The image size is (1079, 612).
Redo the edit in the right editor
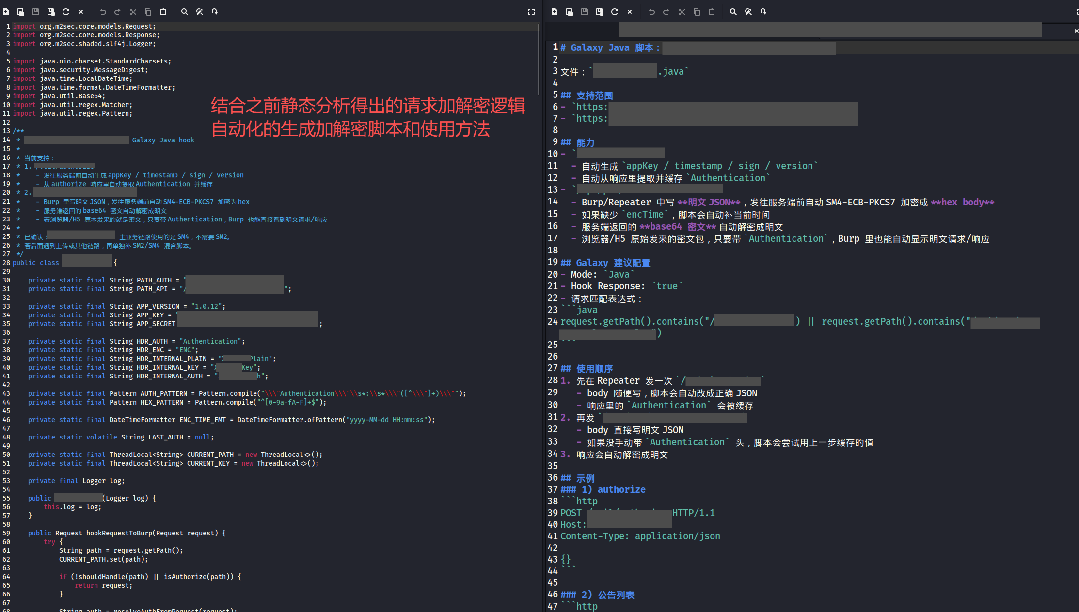coord(666,12)
